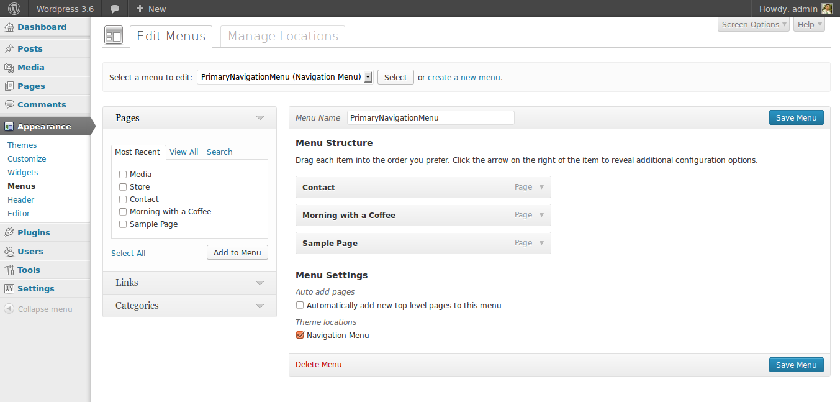Expand the Morning with a Coffee item arrow
The image size is (840, 402).
click(x=541, y=215)
